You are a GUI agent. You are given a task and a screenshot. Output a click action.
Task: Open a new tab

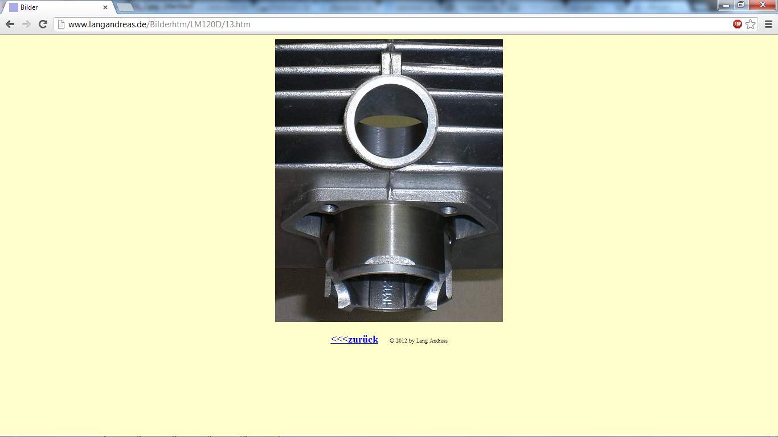pos(125,7)
